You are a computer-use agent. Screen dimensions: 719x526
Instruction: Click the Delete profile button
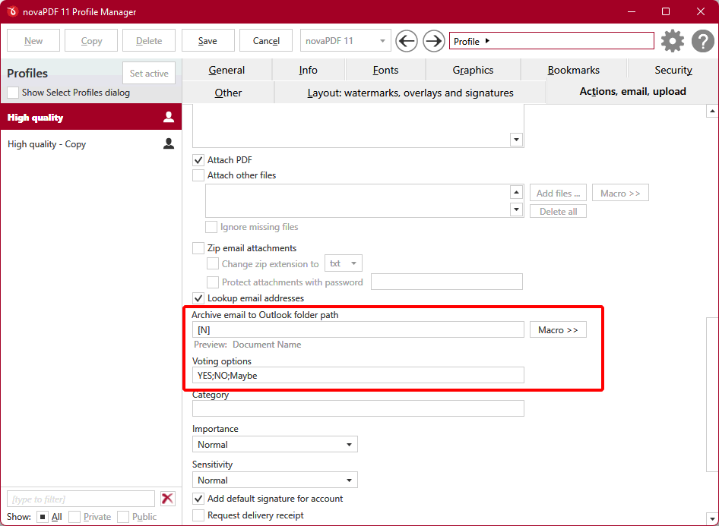tap(149, 41)
